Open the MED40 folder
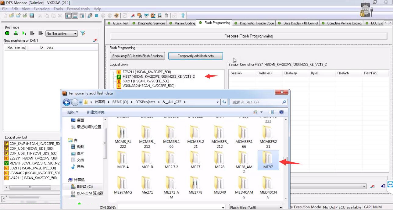Image resolution: width=393 pixels, height=210 pixels. (220, 185)
